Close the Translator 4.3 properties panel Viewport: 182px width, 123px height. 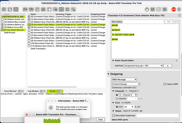point(179,16)
